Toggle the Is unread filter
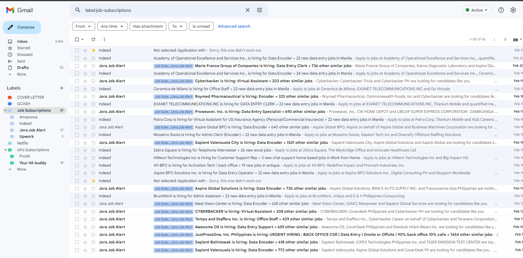The width and height of the screenshot is (523, 258). pyautogui.click(x=201, y=26)
